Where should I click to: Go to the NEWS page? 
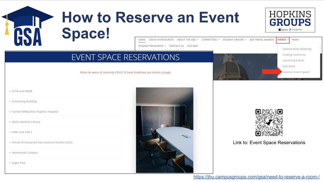pos(295,40)
